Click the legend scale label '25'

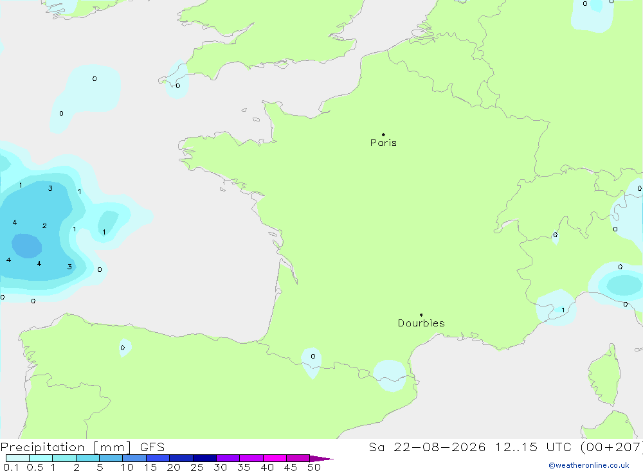tap(197, 467)
